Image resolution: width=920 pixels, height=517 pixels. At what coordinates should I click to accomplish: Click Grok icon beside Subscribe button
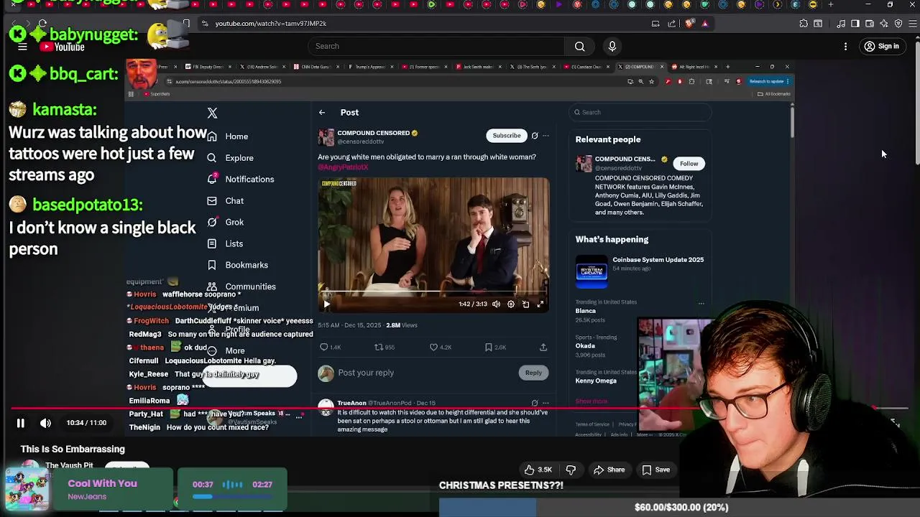click(x=534, y=136)
